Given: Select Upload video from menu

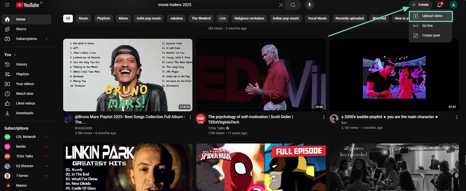Looking at the screenshot, I should pyautogui.click(x=431, y=16).
